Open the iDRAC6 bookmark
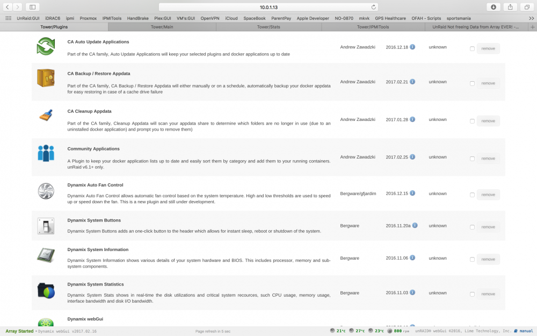537x336 pixels. pyautogui.click(x=53, y=18)
